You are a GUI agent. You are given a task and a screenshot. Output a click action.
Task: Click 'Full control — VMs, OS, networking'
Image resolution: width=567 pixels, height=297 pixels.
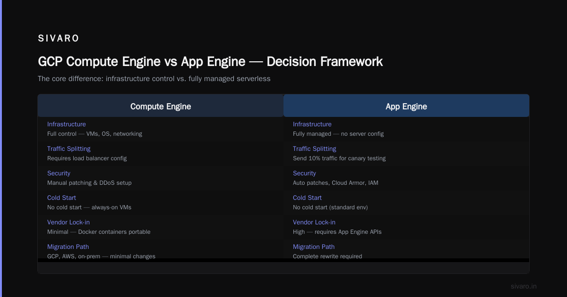pos(94,134)
